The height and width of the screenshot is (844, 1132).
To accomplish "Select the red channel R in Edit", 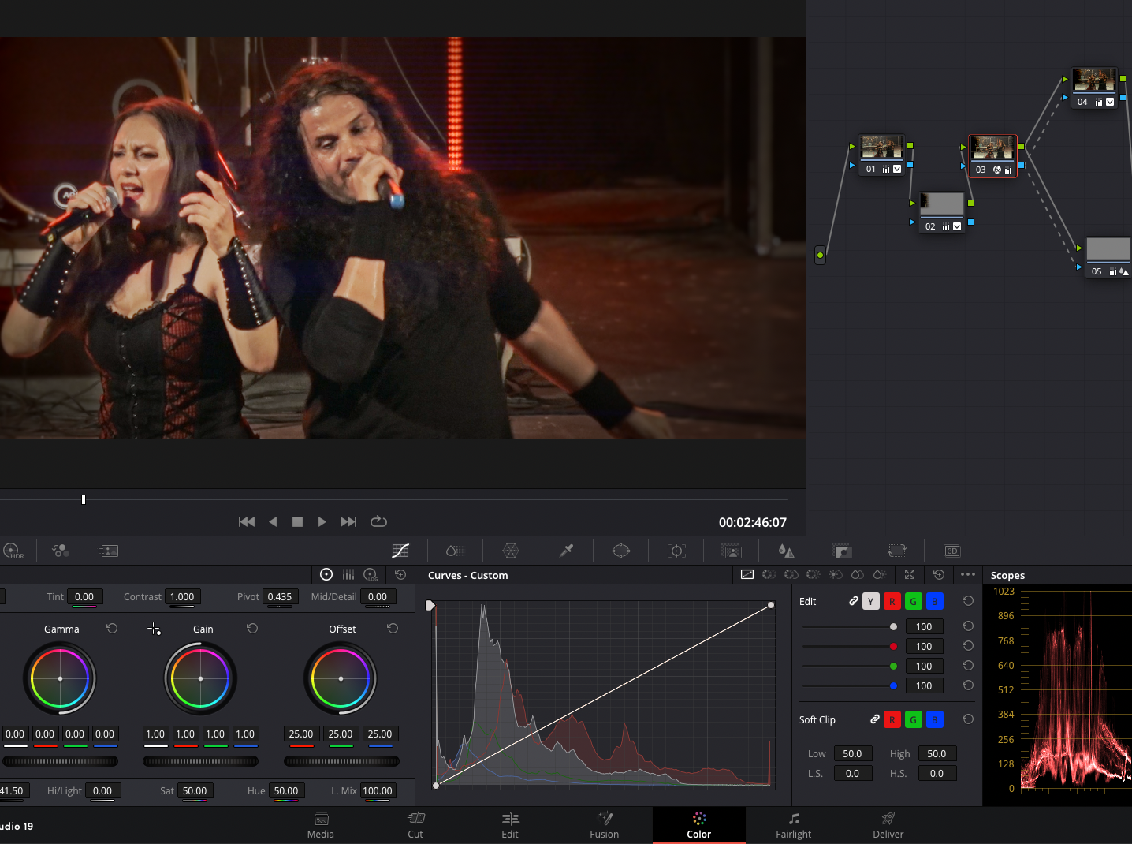I will coord(892,601).
